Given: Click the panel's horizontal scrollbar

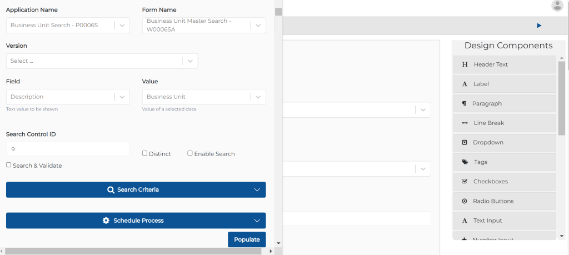Looking at the screenshot, I should coord(133,251).
